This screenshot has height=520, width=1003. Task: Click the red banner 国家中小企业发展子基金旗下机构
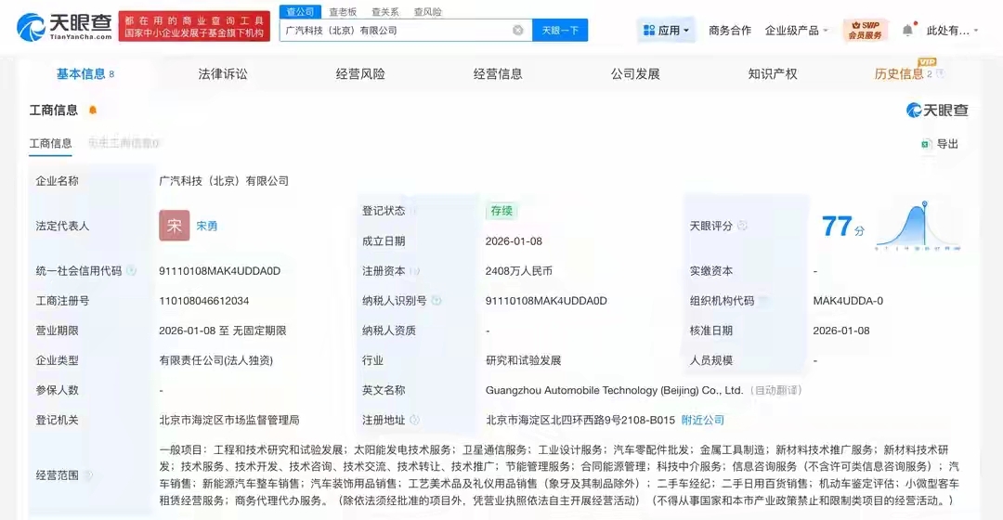[194, 27]
